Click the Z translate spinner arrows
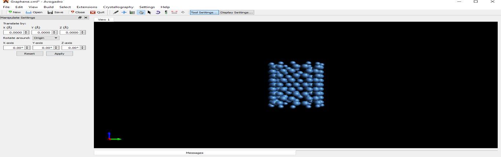Viewport: 501px width, 157px height. coord(83,32)
